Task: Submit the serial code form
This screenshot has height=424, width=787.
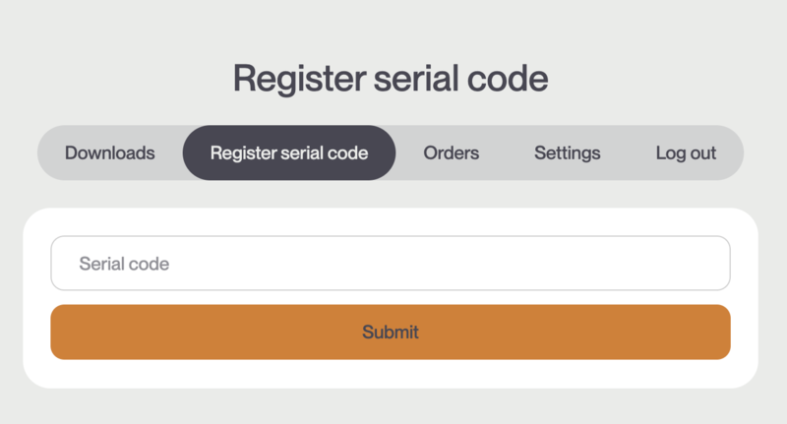Action: click(391, 333)
